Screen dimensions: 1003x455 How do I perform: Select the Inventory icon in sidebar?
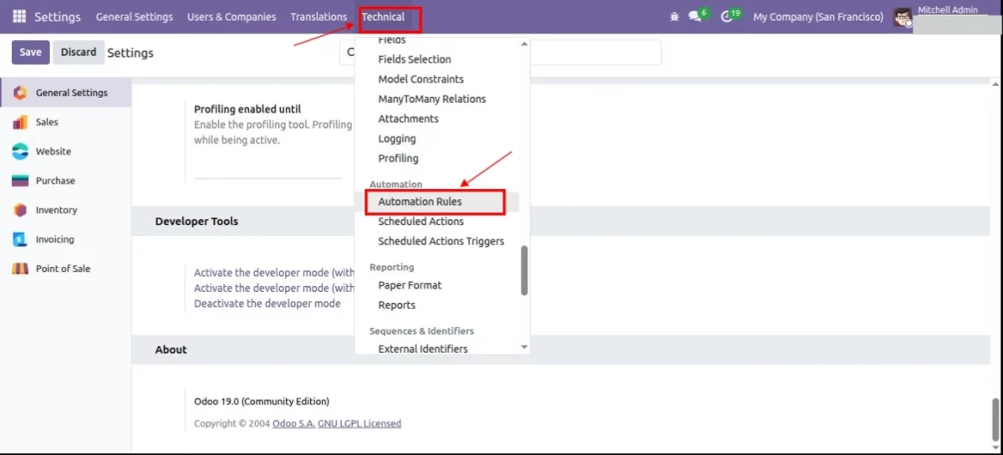[21, 210]
